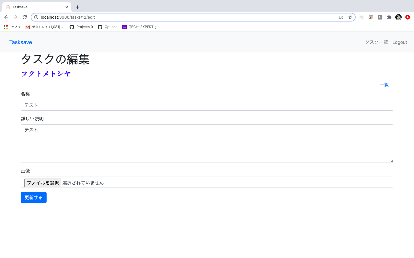Open the Projects 0 GitHub bookmark

click(81, 27)
